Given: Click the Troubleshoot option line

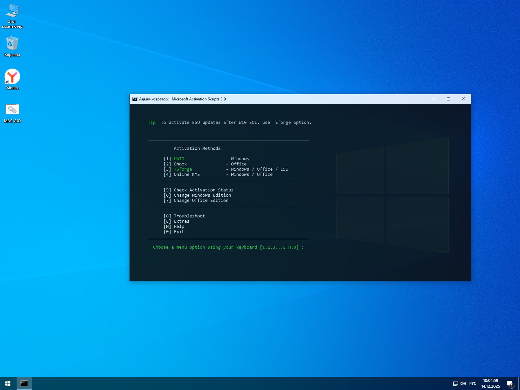Looking at the screenshot, I should (189, 216).
